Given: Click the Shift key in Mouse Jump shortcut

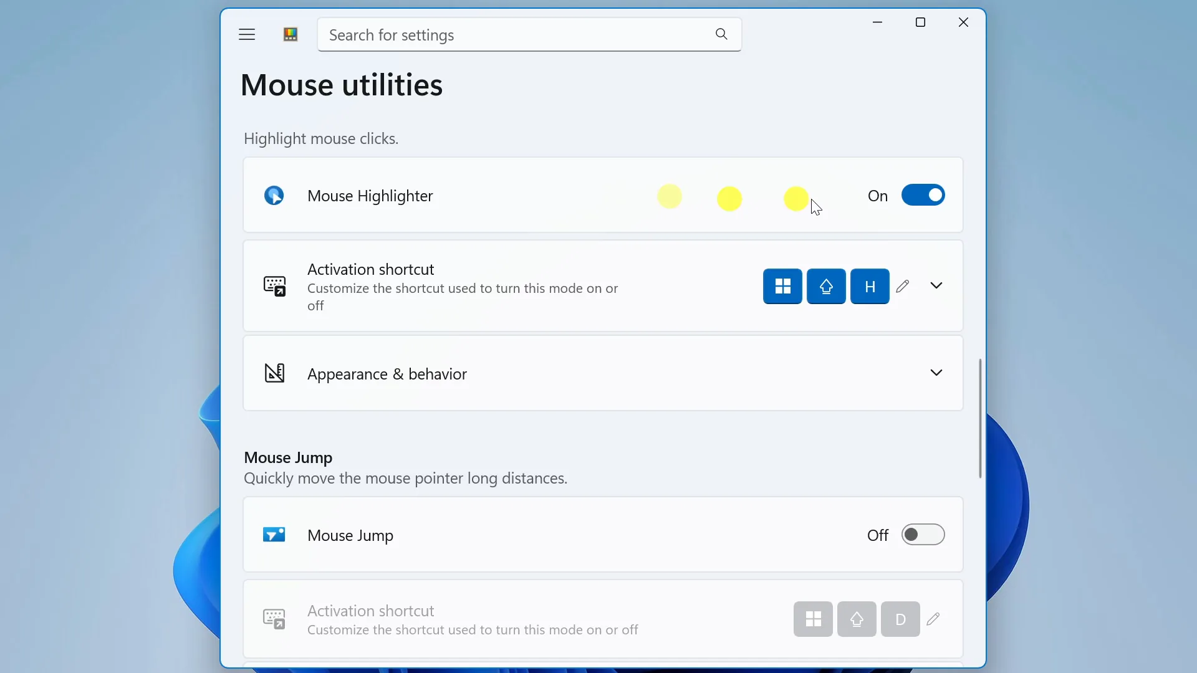Looking at the screenshot, I should pos(857,619).
